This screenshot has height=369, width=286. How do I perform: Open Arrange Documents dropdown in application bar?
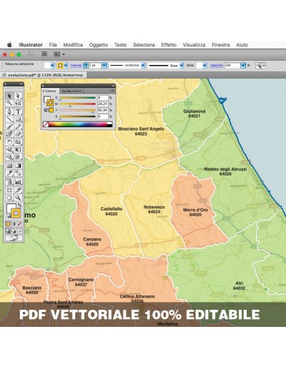(x=59, y=54)
